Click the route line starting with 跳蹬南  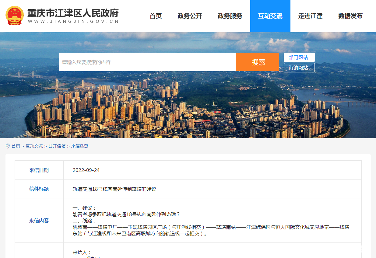tap(211, 227)
